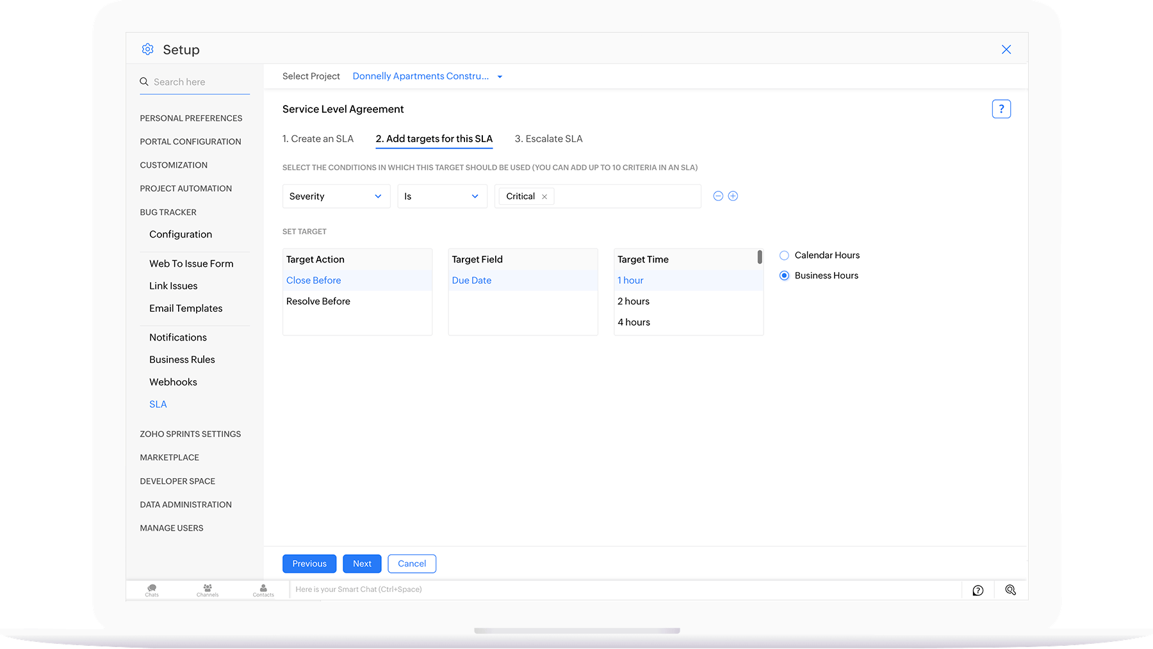This screenshot has width=1153, height=649.
Task: Select the Calendar Hours radio option
Action: click(x=784, y=255)
